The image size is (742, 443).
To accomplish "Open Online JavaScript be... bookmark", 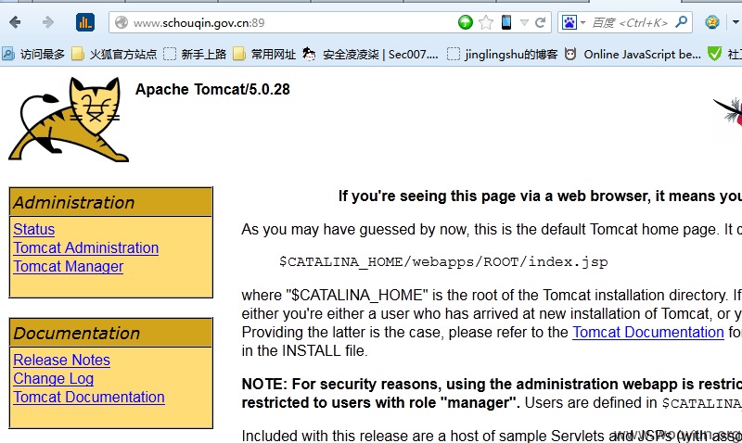I will click(x=633, y=55).
